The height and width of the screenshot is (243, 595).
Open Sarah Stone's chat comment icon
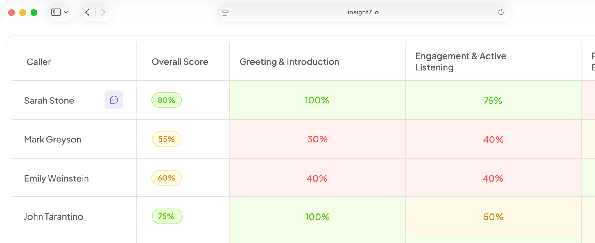[114, 100]
